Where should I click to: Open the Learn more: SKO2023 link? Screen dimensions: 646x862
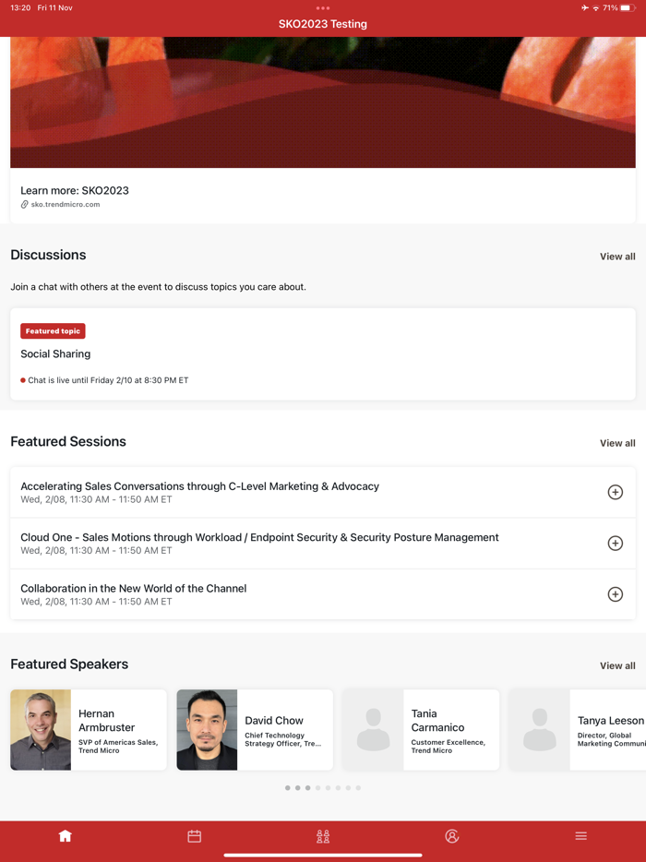[75, 191]
